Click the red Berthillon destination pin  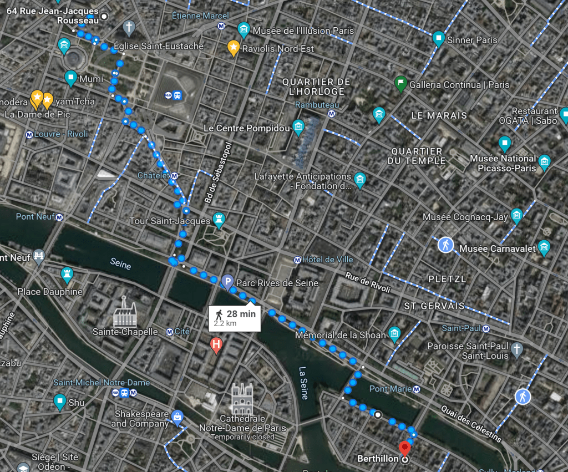(404, 449)
